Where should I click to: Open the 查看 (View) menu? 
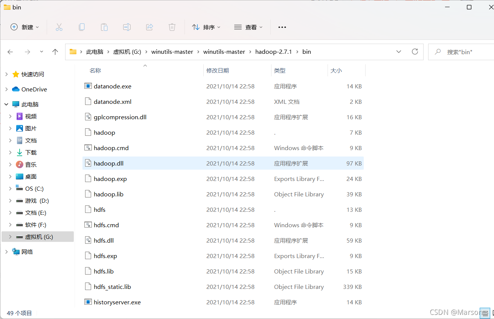[248, 27]
